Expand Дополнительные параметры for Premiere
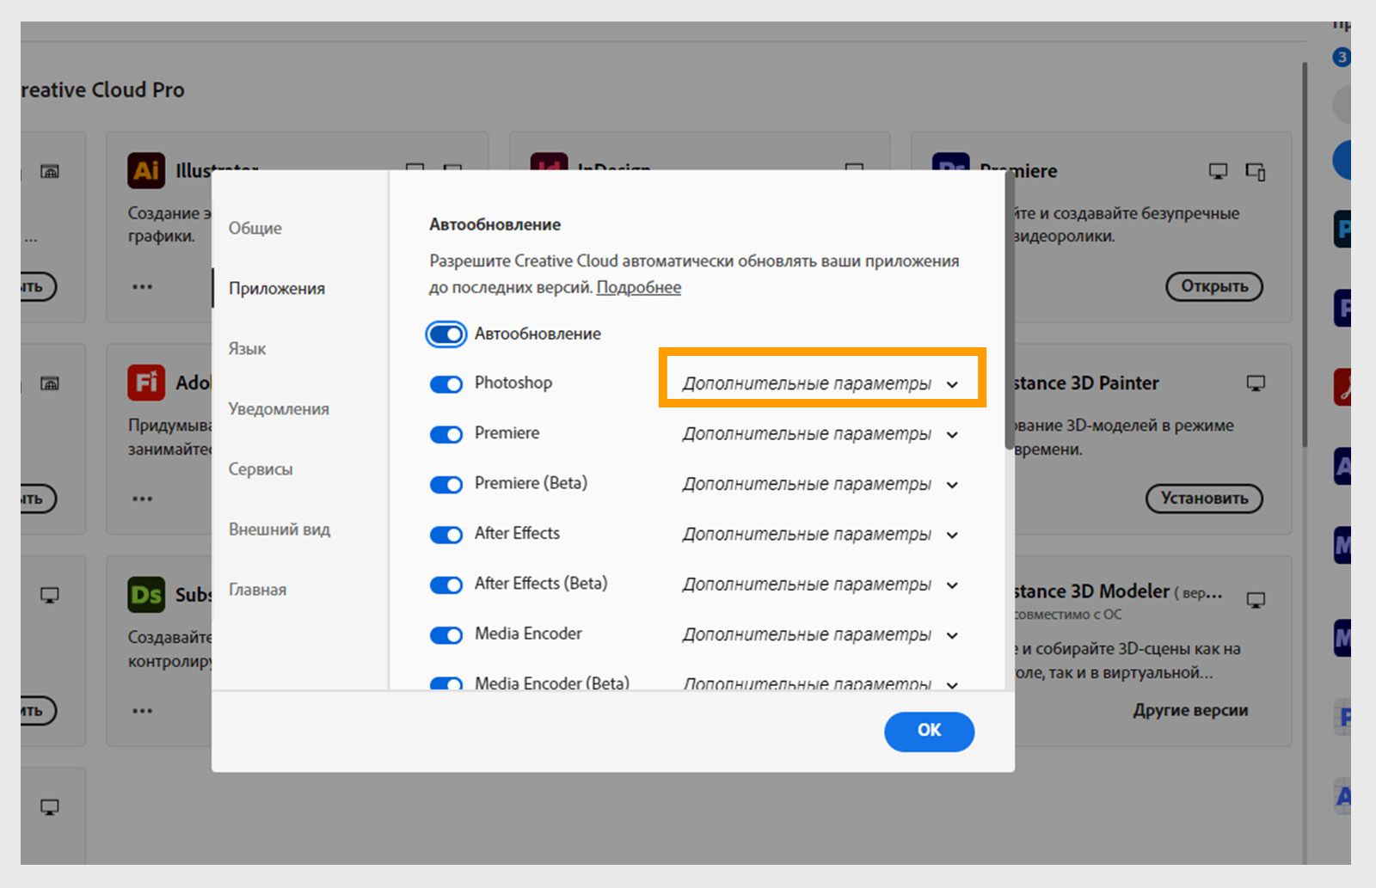 click(820, 434)
